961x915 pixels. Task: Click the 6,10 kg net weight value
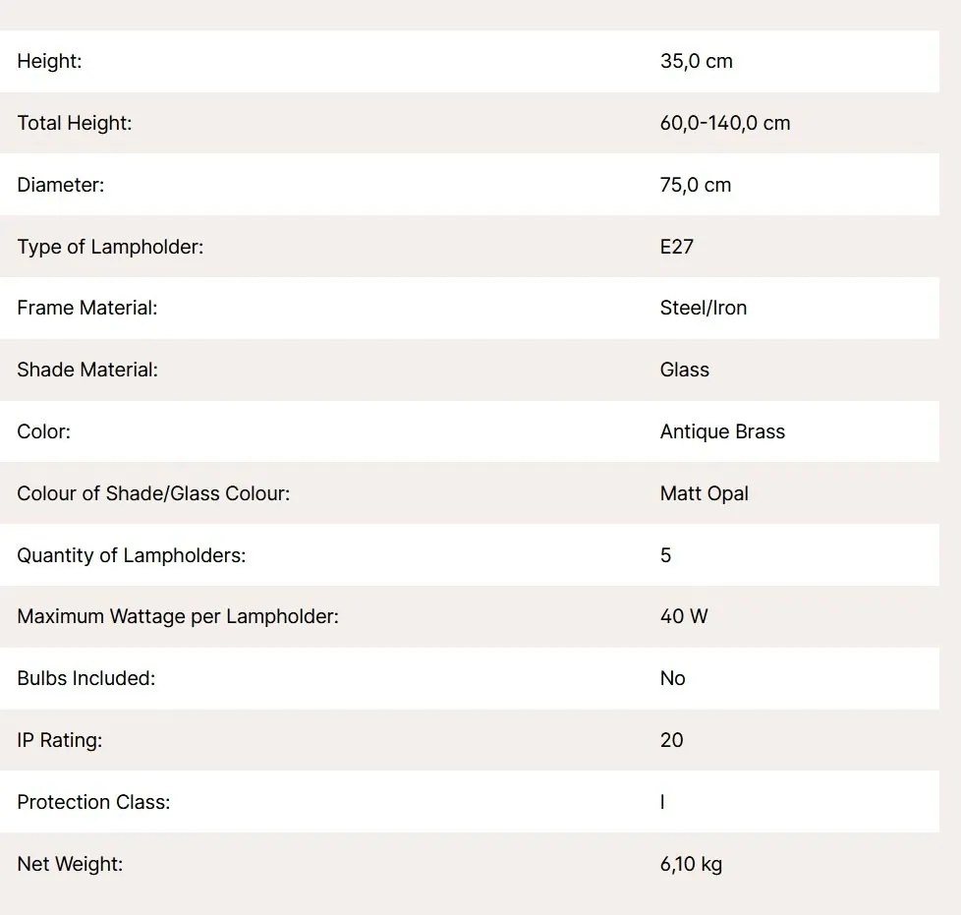tap(692, 864)
